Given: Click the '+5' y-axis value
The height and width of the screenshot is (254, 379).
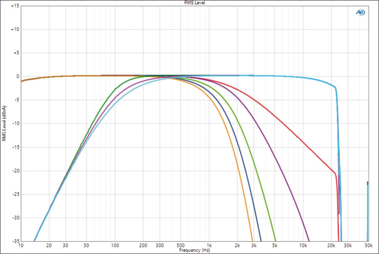Looking at the screenshot, I should (16, 53).
